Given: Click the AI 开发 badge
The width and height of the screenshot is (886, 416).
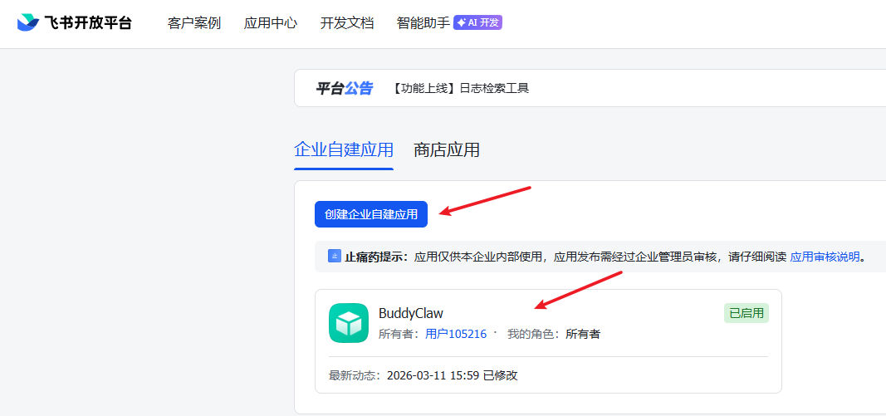Looking at the screenshot, I should (477, 22).
